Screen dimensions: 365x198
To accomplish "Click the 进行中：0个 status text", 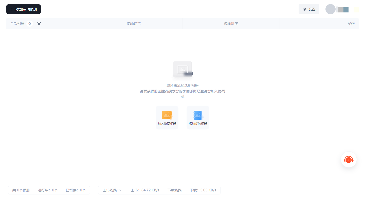I will point(48,190).
